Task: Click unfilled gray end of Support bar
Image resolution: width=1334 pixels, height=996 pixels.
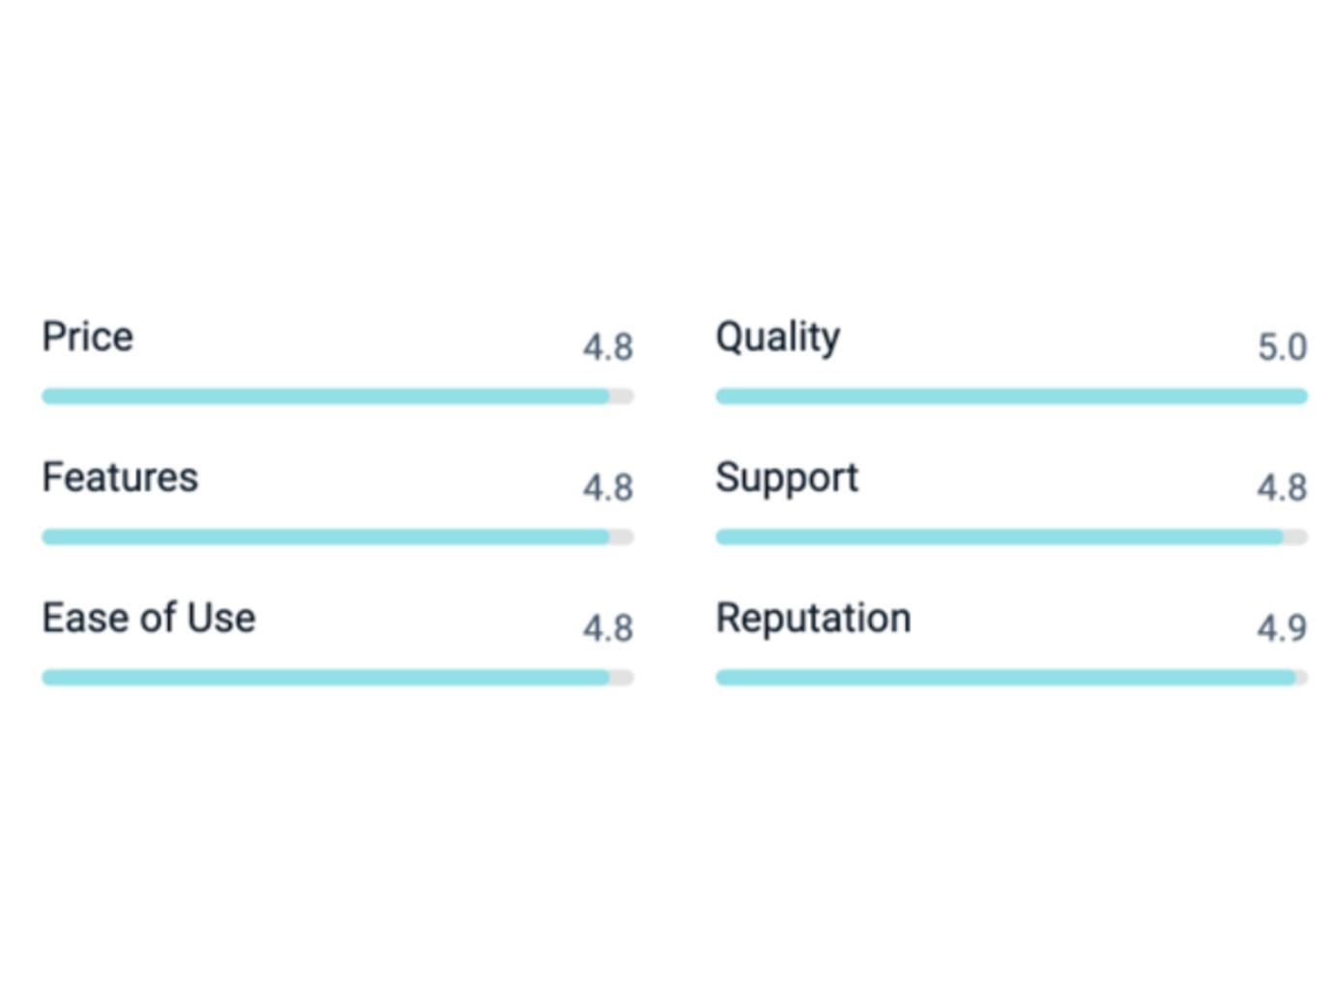Action: click(x=1296, y=537)
